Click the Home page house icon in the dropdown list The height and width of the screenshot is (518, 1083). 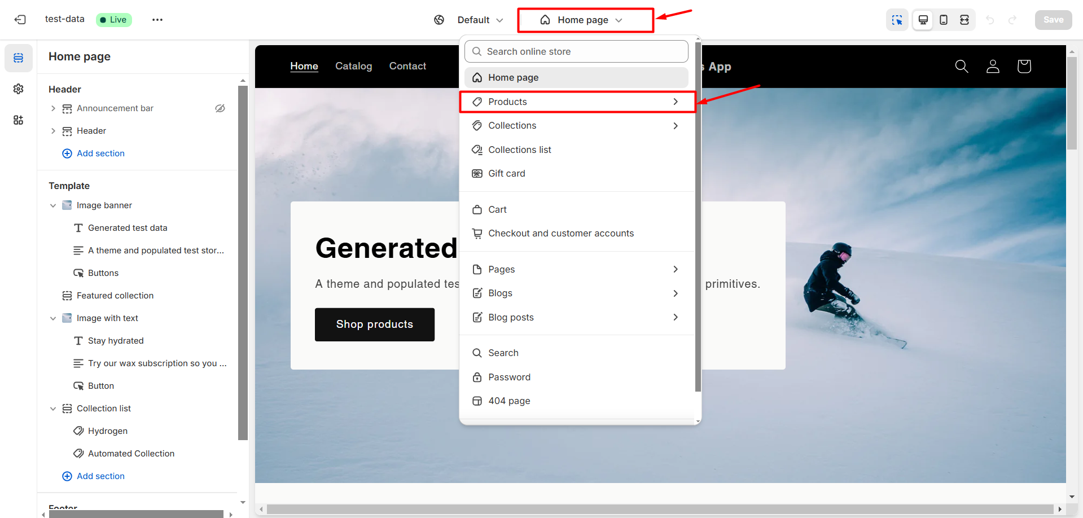477,77
